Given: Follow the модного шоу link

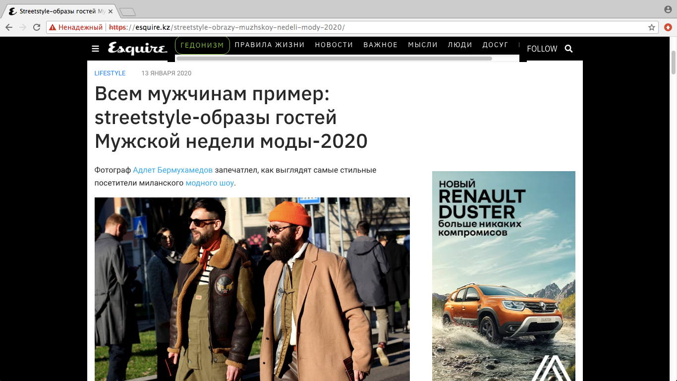Looking at the screenshot, I should pyautogui.click(x=209, y=183).
